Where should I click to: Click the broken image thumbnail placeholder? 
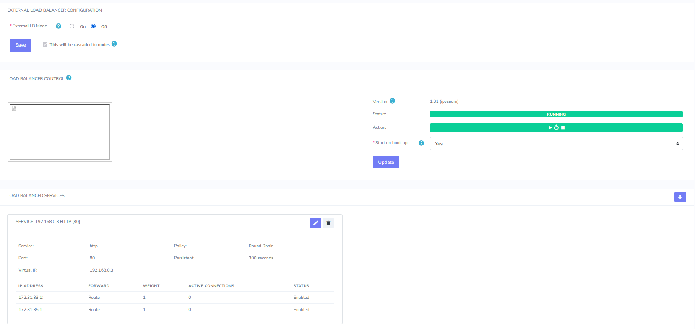click(x=60, y=132)
